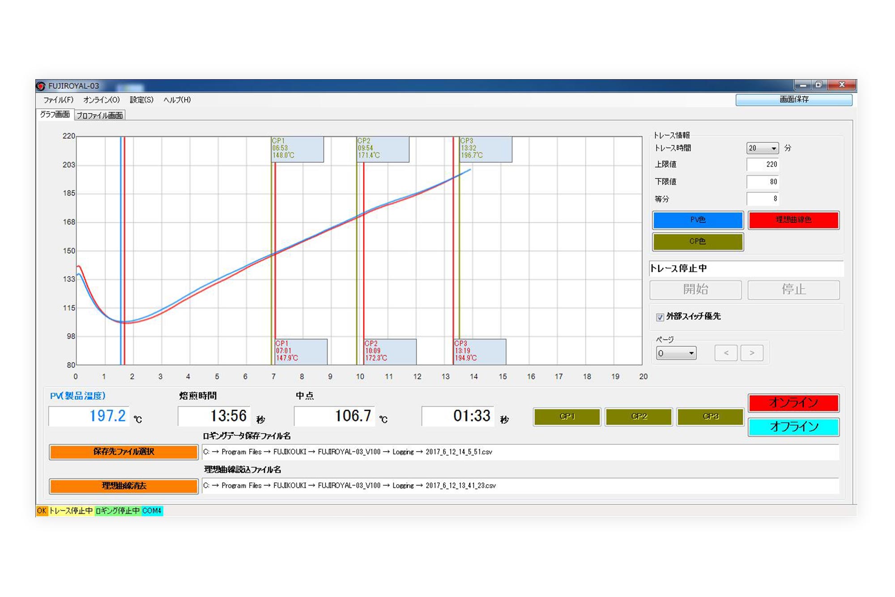Pick the red 理想曲線色 color swatch
The image size is (895, 597).
click(x=793, y=220)
